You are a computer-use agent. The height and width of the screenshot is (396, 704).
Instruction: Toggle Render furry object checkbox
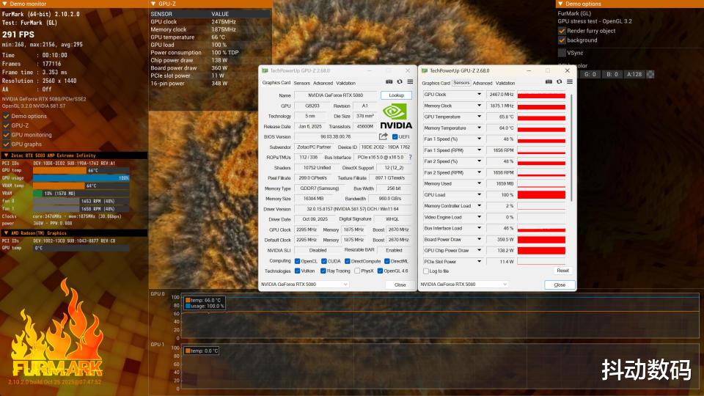pyautogui.click(x=562, y=31)
